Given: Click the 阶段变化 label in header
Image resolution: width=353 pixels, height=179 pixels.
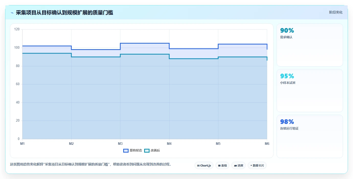Looking at the screenshot, I should point(336,12).
